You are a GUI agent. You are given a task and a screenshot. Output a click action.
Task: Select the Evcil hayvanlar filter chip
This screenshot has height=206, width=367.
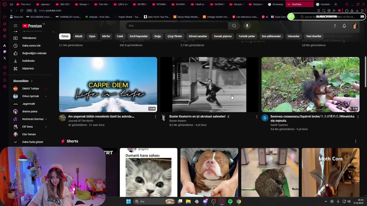139,36
